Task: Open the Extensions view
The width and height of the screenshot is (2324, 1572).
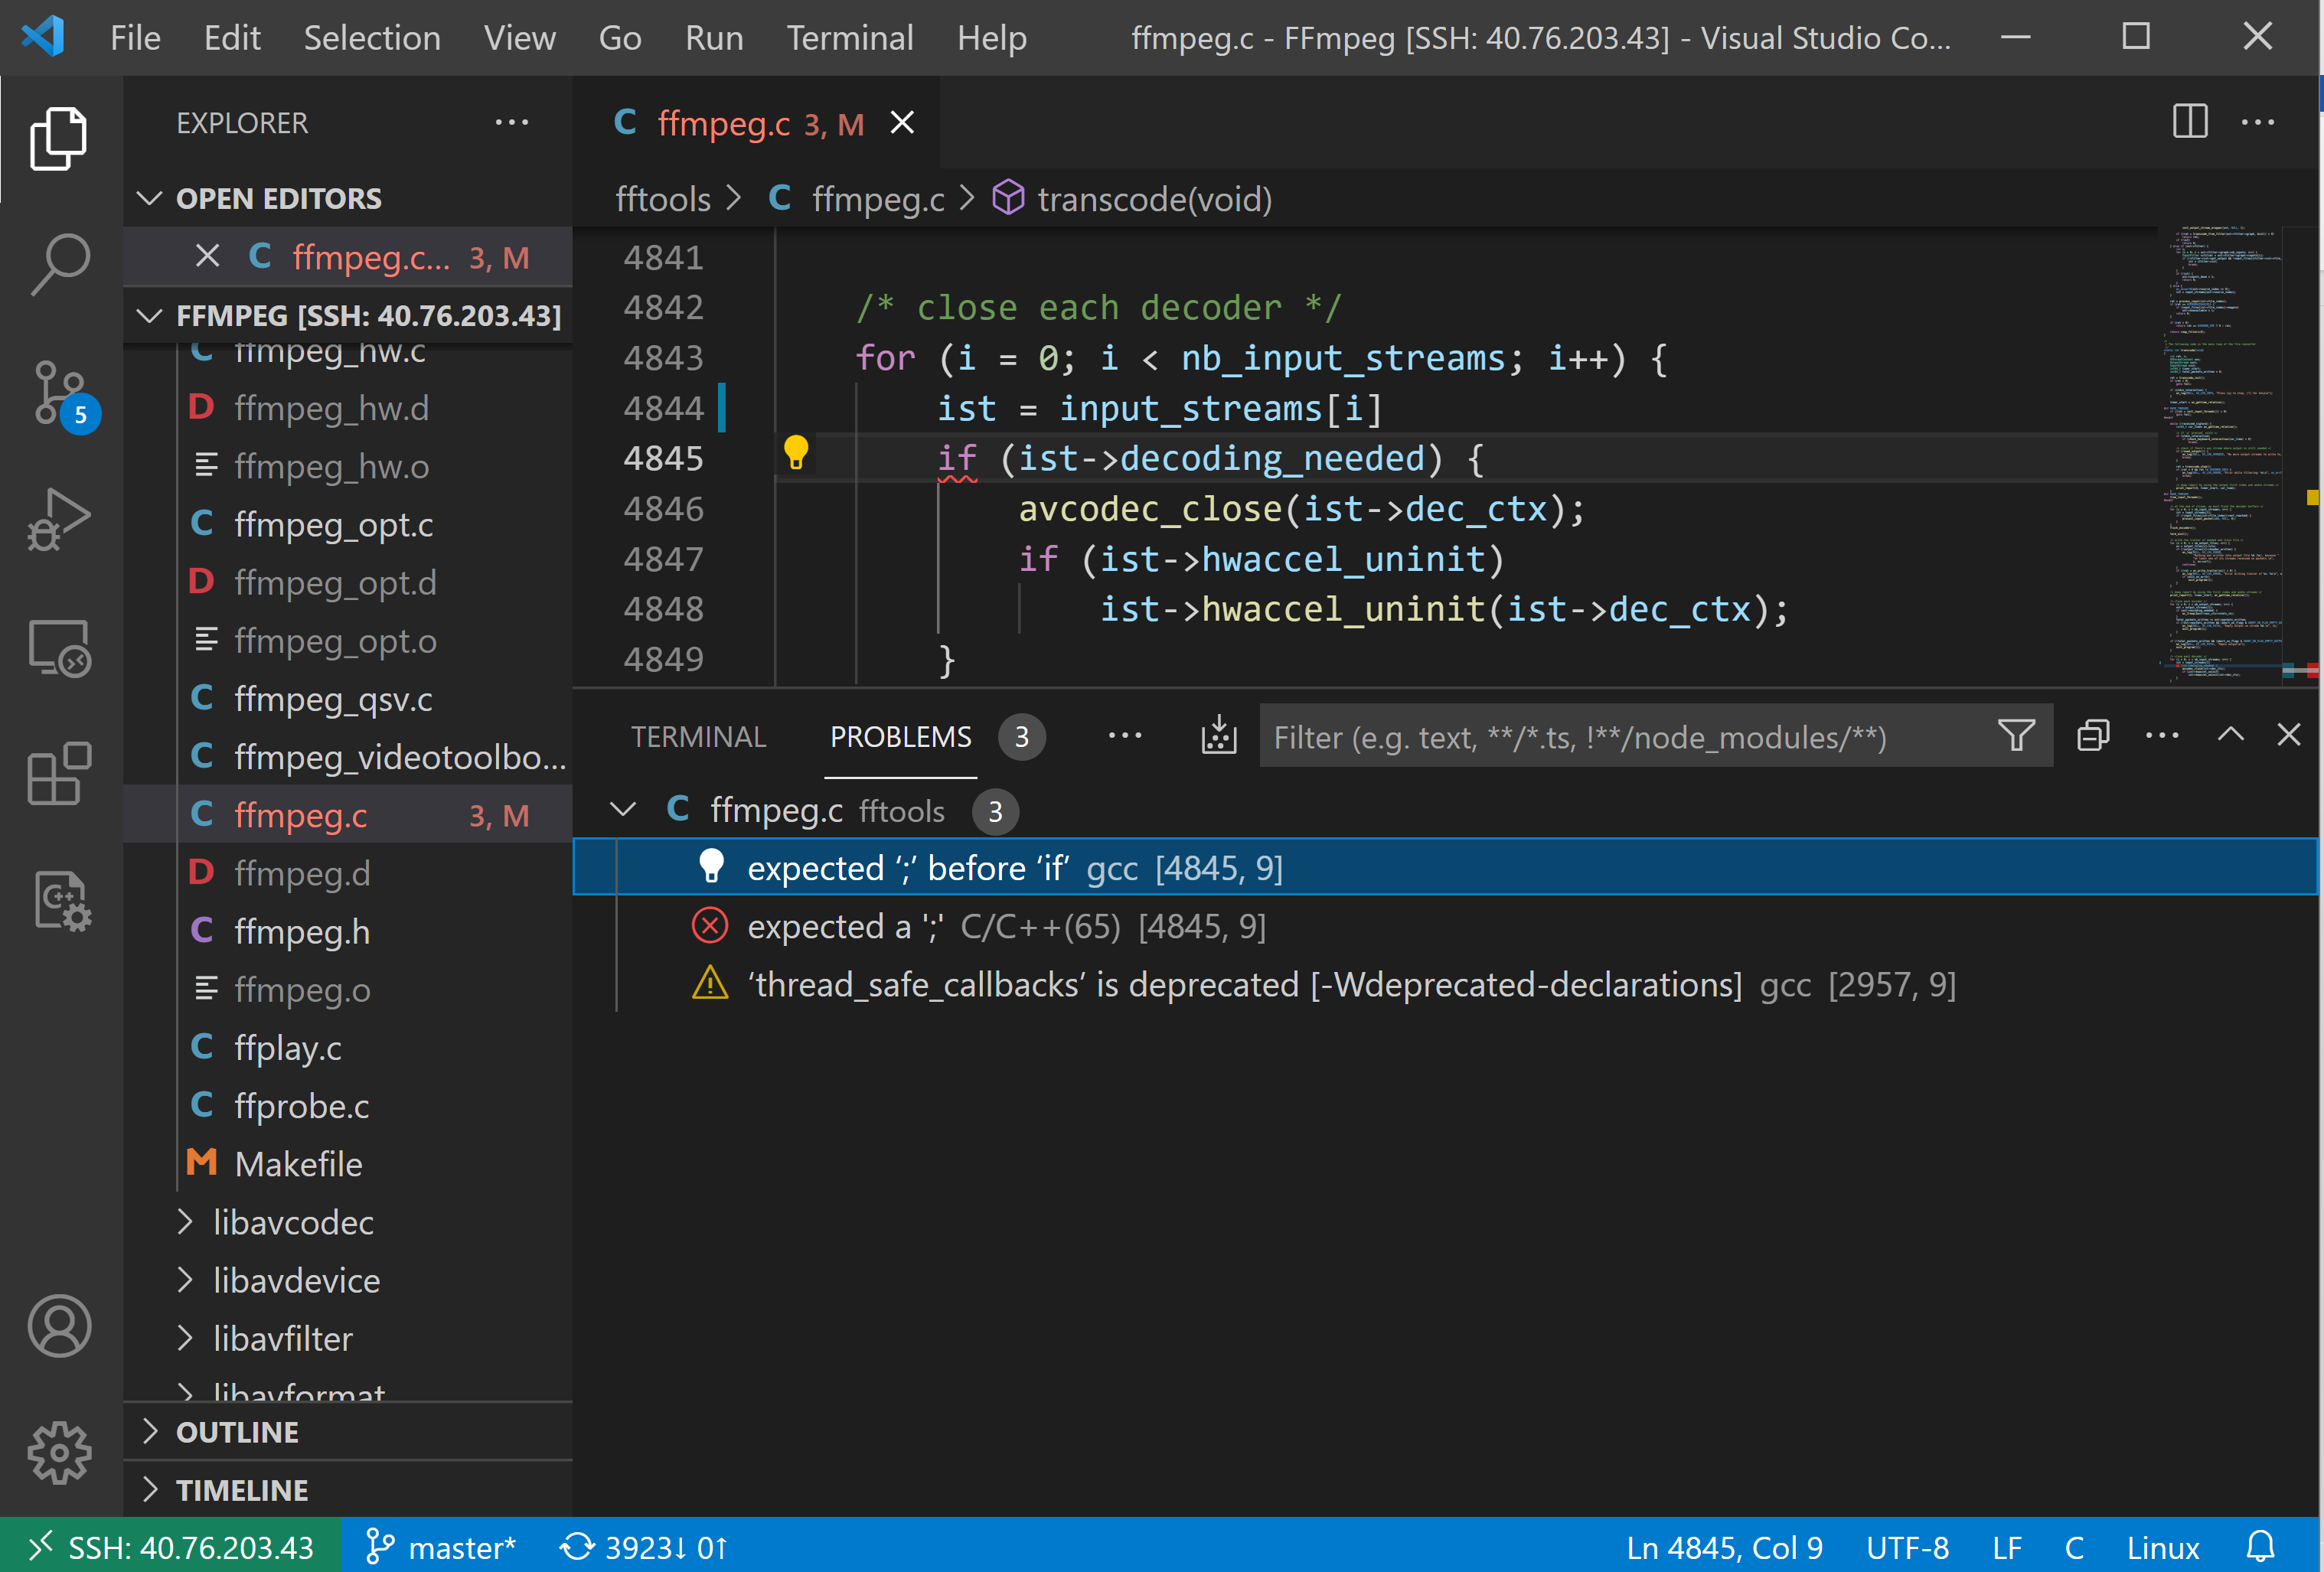Action: [60, 773]
